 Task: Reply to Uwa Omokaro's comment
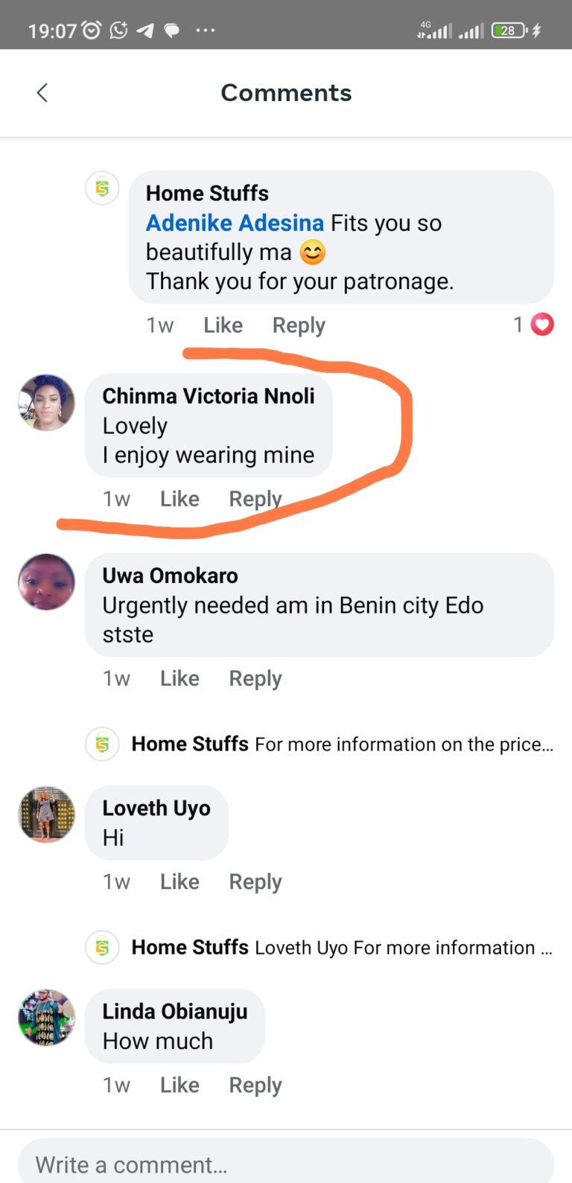tap(255, 678)
